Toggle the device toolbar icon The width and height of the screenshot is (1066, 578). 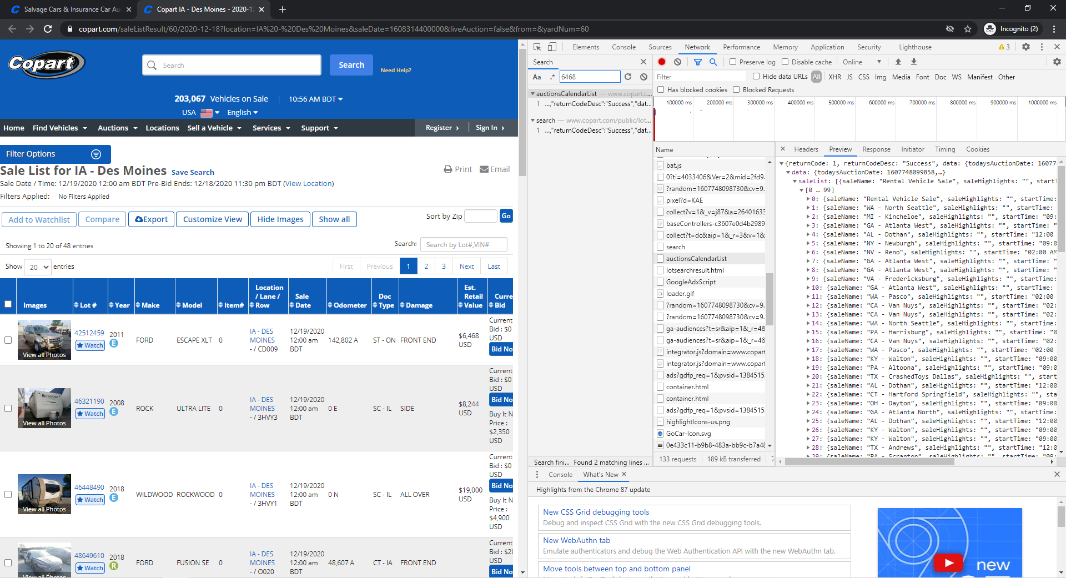[x=552, y=47]
